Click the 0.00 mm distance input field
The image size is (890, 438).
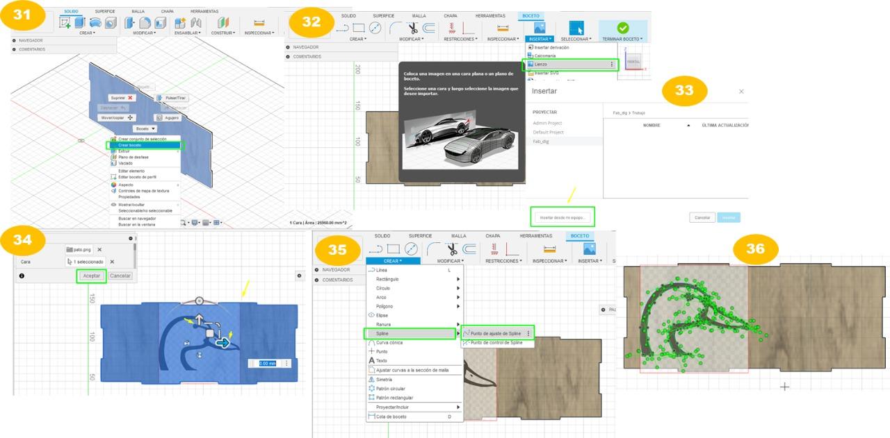click(x=267, y=363)
